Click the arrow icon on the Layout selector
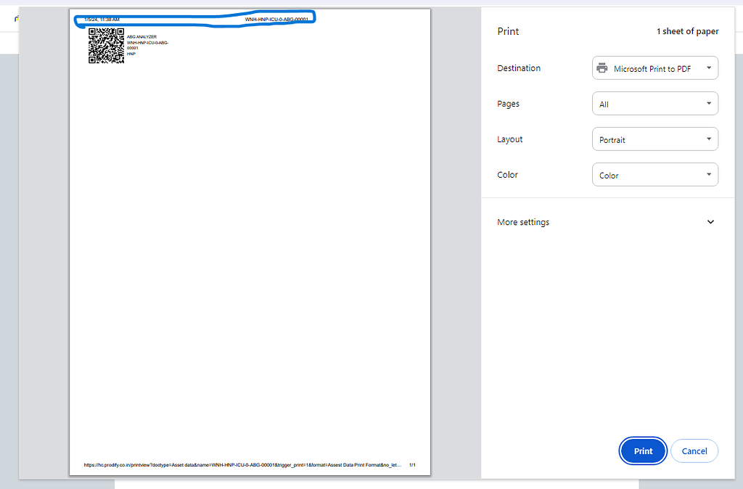Viewport: 743px width, 489px height. pos(709,139)
